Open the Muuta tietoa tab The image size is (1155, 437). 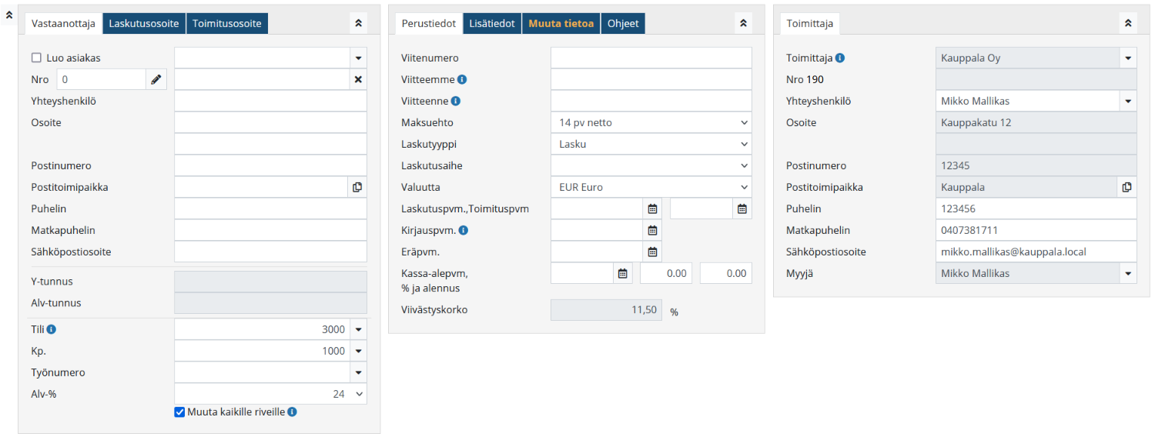tap(561, 24)
